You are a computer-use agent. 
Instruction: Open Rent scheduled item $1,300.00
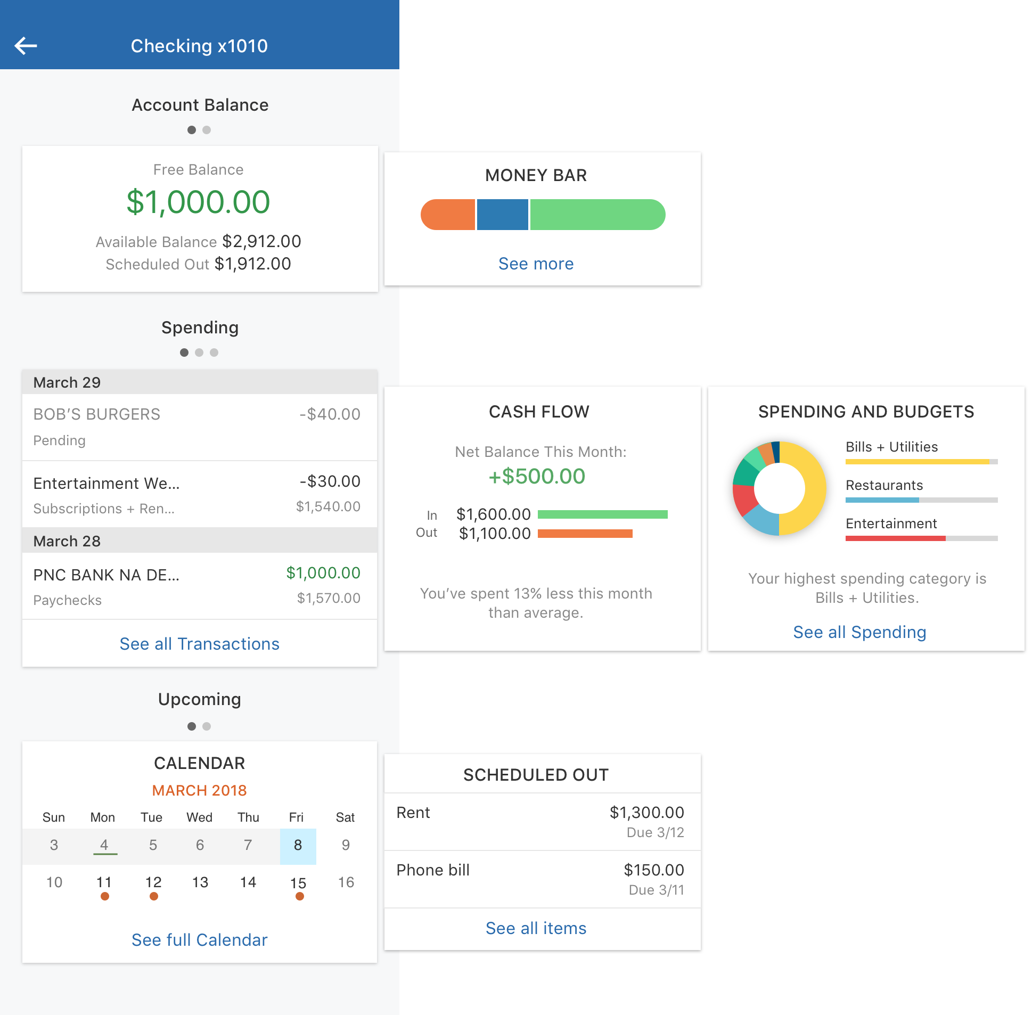coord(542,822)
